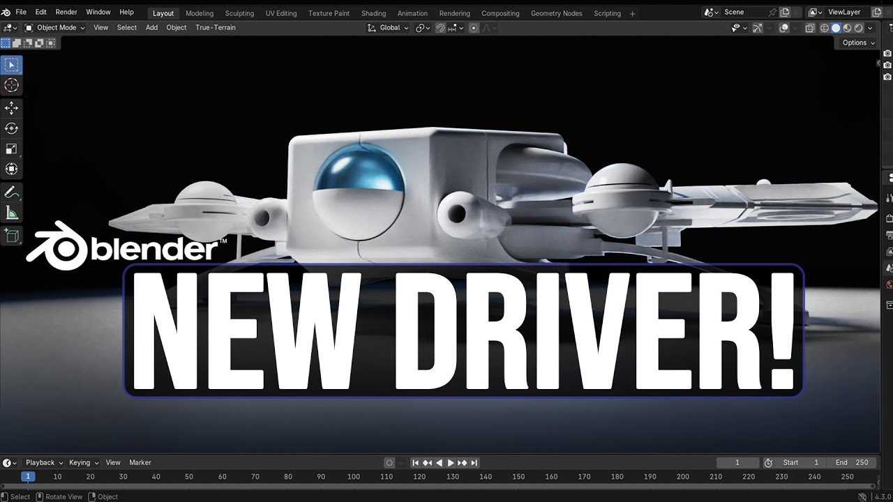Add a new workspace tab
The width and height of the screenshot is (893, 502).
pos(633,13)
